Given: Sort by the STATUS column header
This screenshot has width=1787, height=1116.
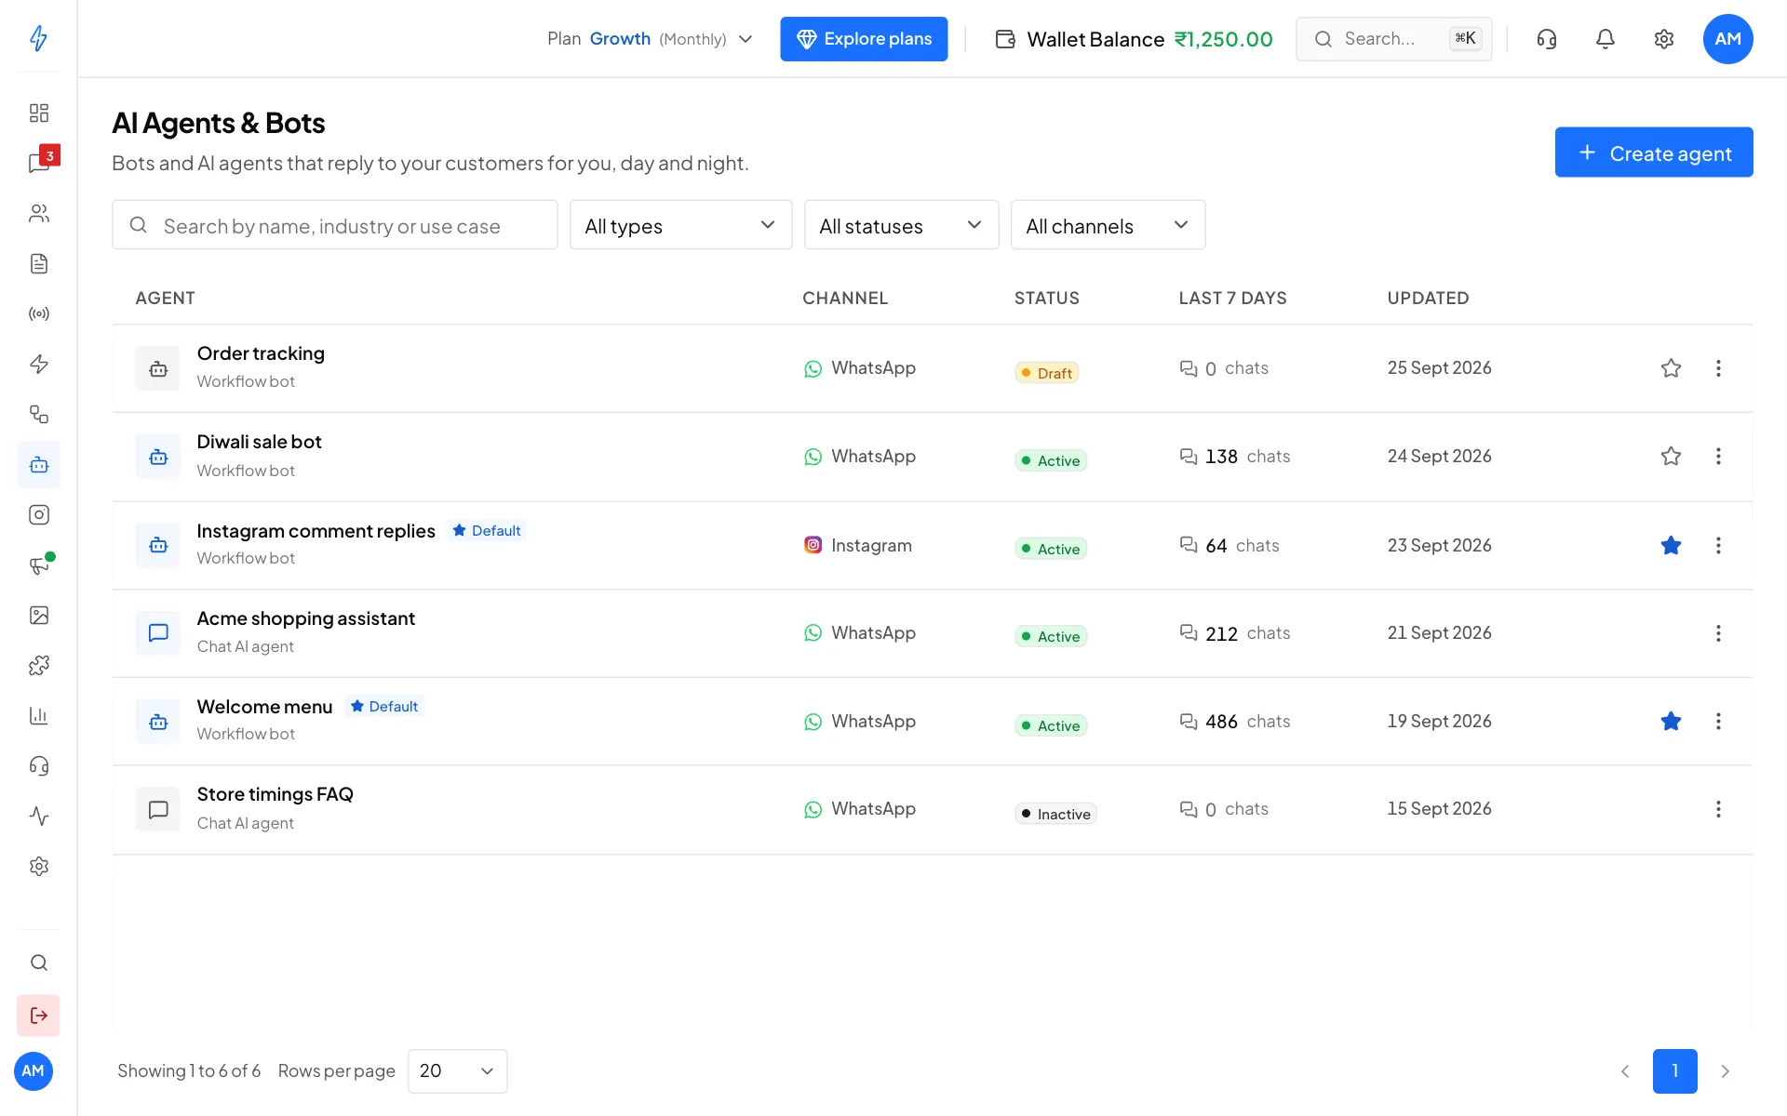Looking at the screenshot, I should coord(1046,298).
